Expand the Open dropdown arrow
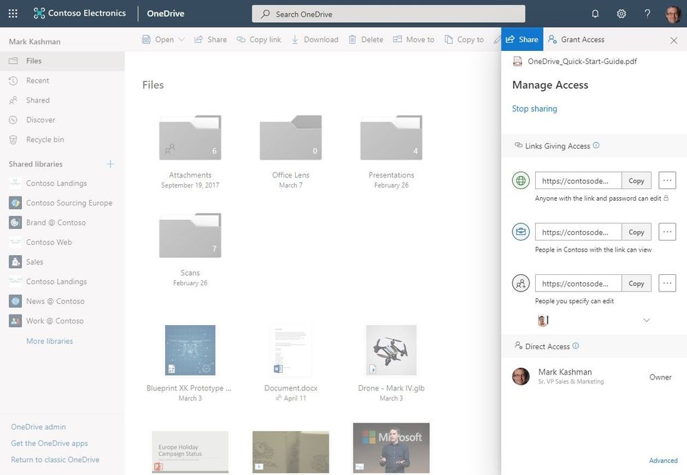Image resolution: width=687 pixels, height=475 pixels. (x=182, y=39)
